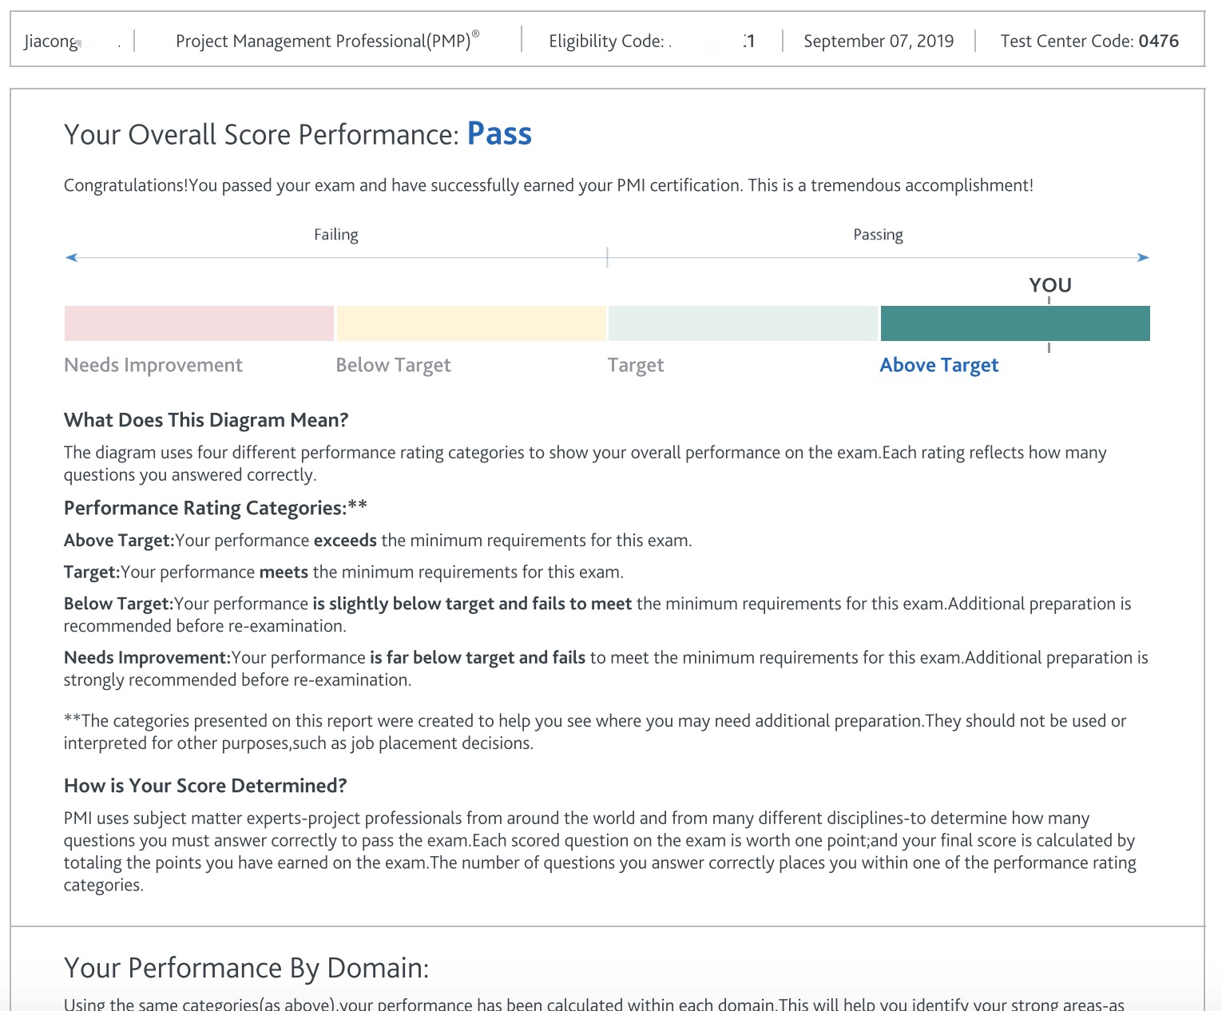
Task: Click the Congratulations message line
Action: pyautogui.click(x=549, y=185)
